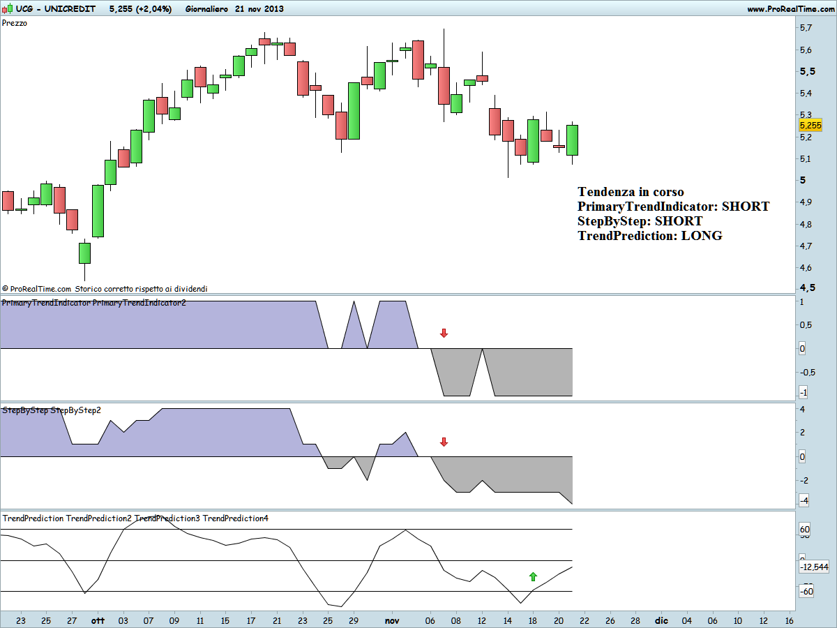Click the ott month label on time axis

click(x=97, y=620)
